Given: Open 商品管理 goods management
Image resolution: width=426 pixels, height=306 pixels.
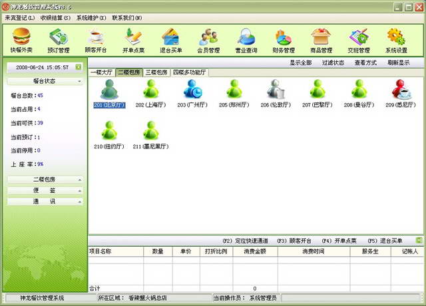Looking at the screenshot, I should pos(321,40).
